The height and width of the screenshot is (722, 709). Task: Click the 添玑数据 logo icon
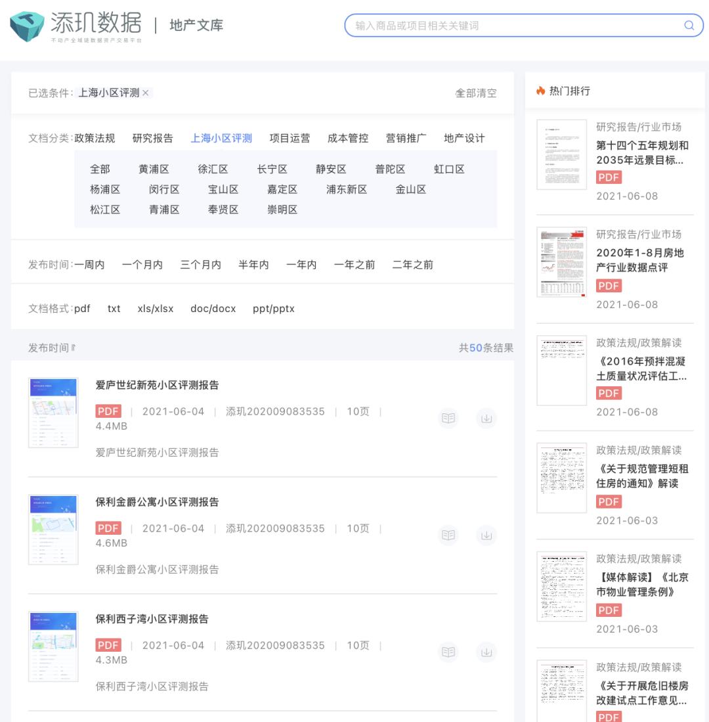(26, 25)
